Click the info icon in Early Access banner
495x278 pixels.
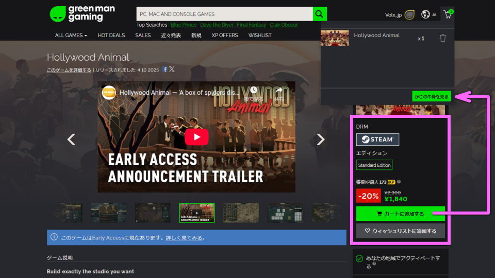click(x=54, y=237)
